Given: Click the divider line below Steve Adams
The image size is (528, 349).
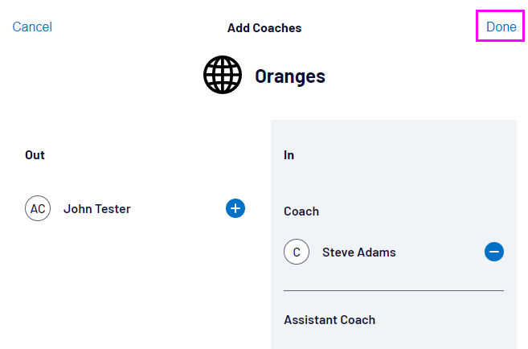Looking at the screenshot, I should point(394,290).
